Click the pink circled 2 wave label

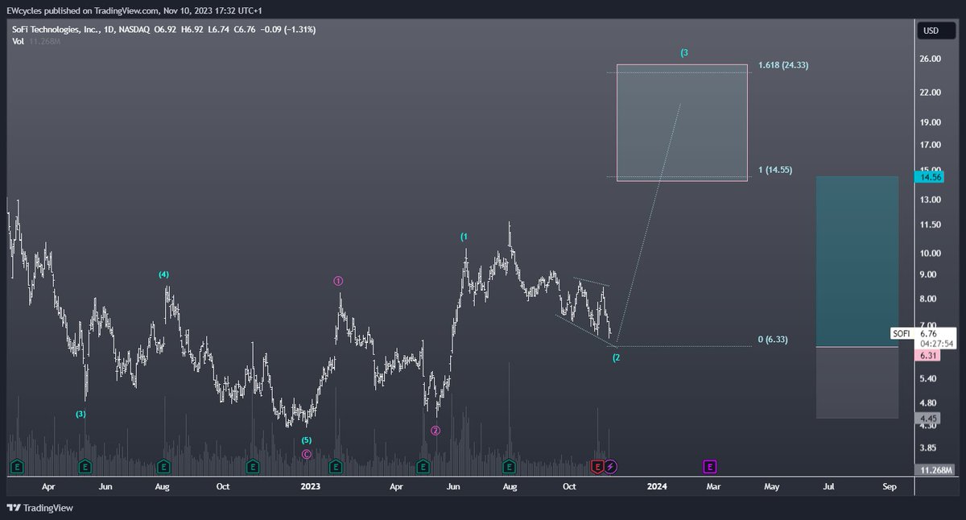[x=436, y=431]
